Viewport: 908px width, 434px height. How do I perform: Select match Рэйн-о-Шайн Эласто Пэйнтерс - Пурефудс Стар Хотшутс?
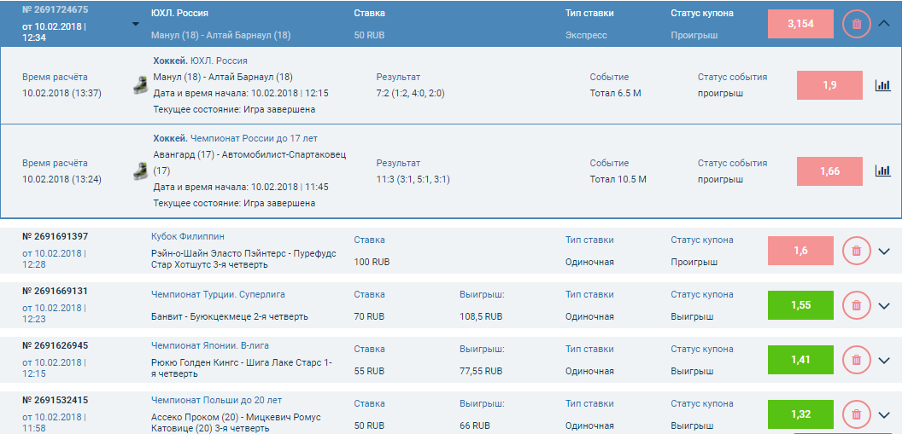pyautogui.click(x=243, y=259)
